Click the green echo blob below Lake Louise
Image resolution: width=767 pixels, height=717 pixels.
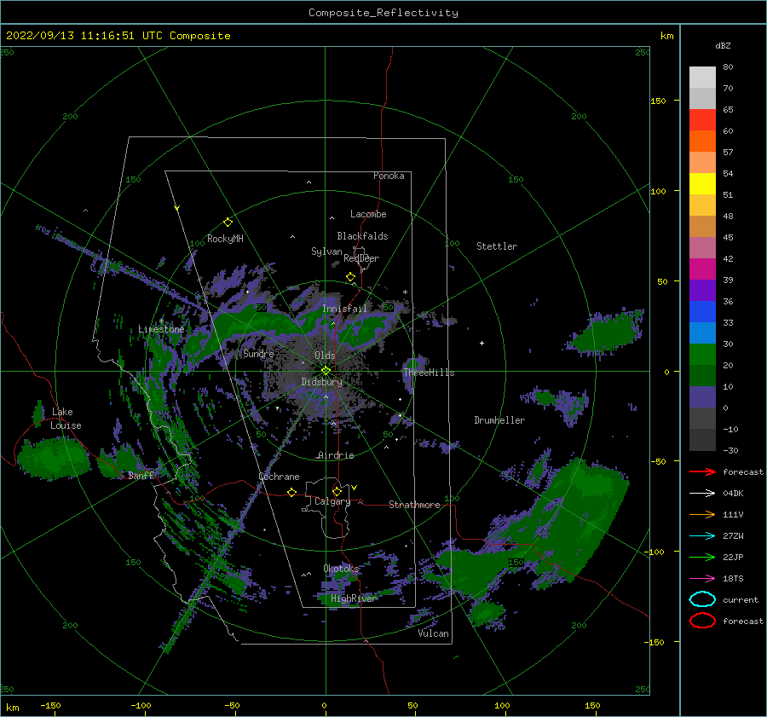point(53,459)
